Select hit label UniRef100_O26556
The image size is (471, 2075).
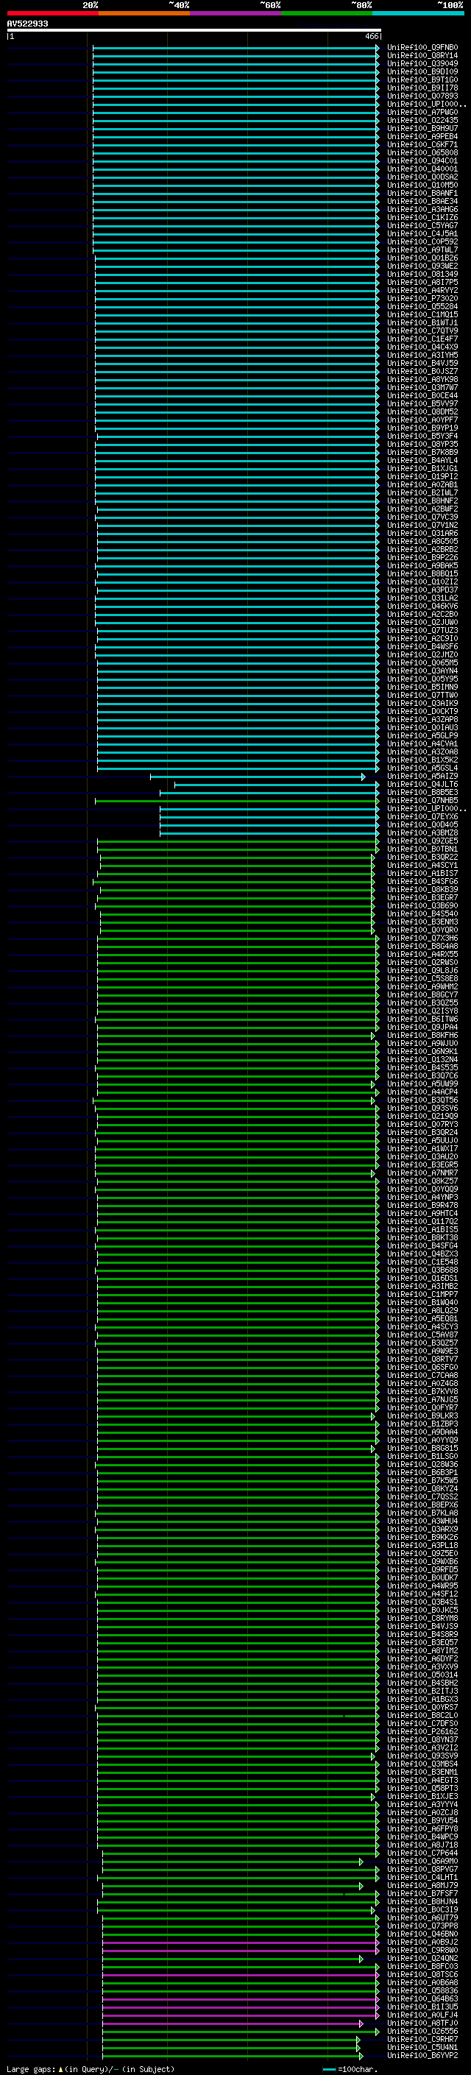click(422, 2032)
